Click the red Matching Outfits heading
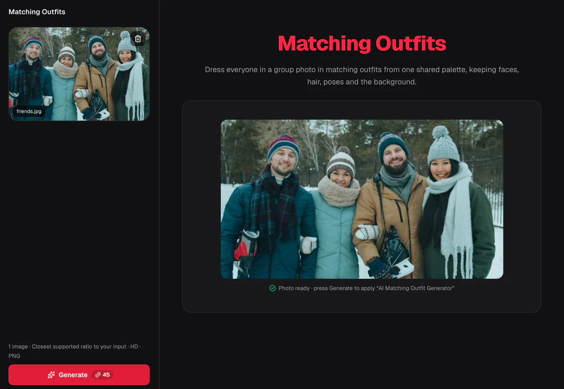Screen dimensions: 564x389 pos(362,43)
